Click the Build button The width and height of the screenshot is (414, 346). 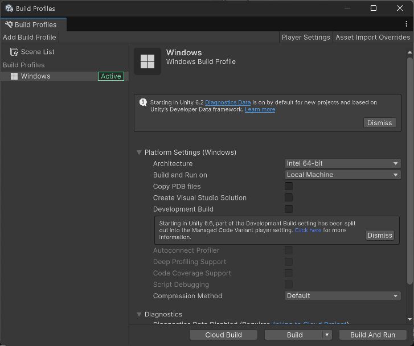pyautogui.click(x=294, y=335)
